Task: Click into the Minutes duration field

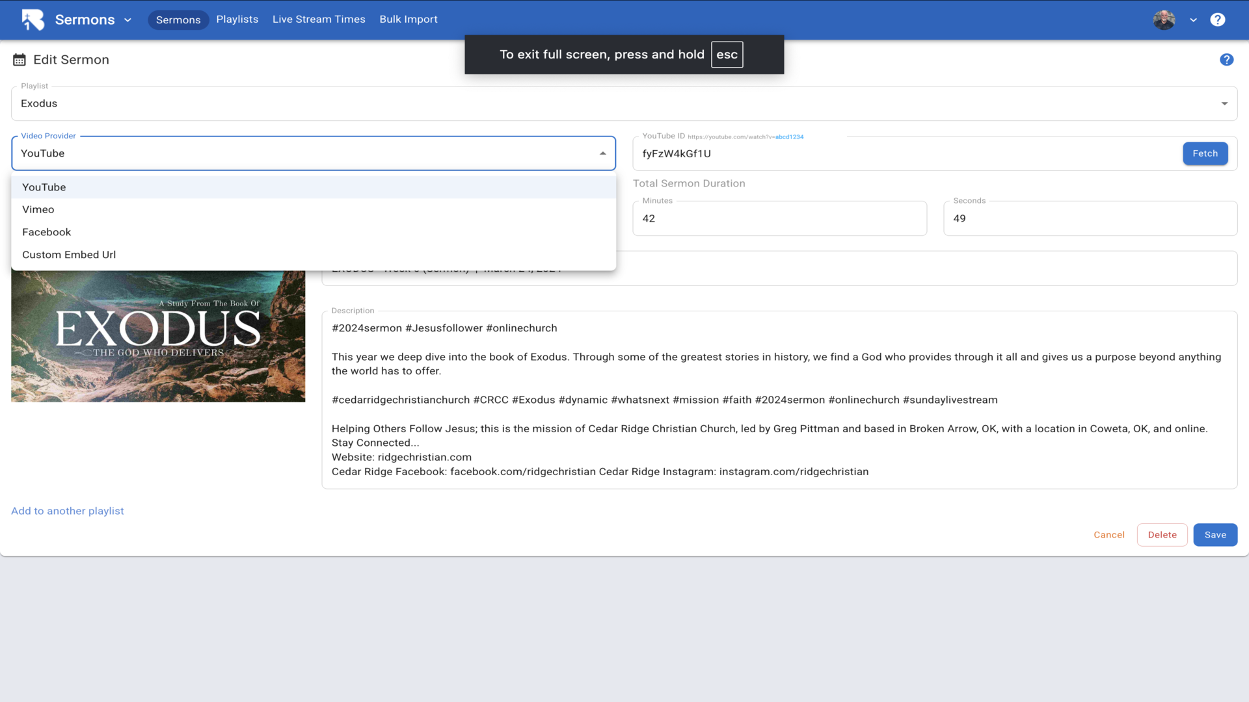Action: [779, 218]
